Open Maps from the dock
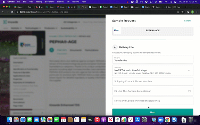This screenshot has width=200, height=125. [x=43, y=120]
